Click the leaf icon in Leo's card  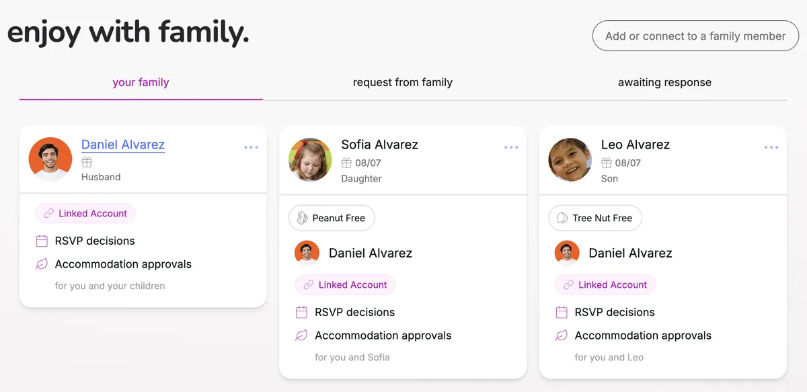(562, 336)
